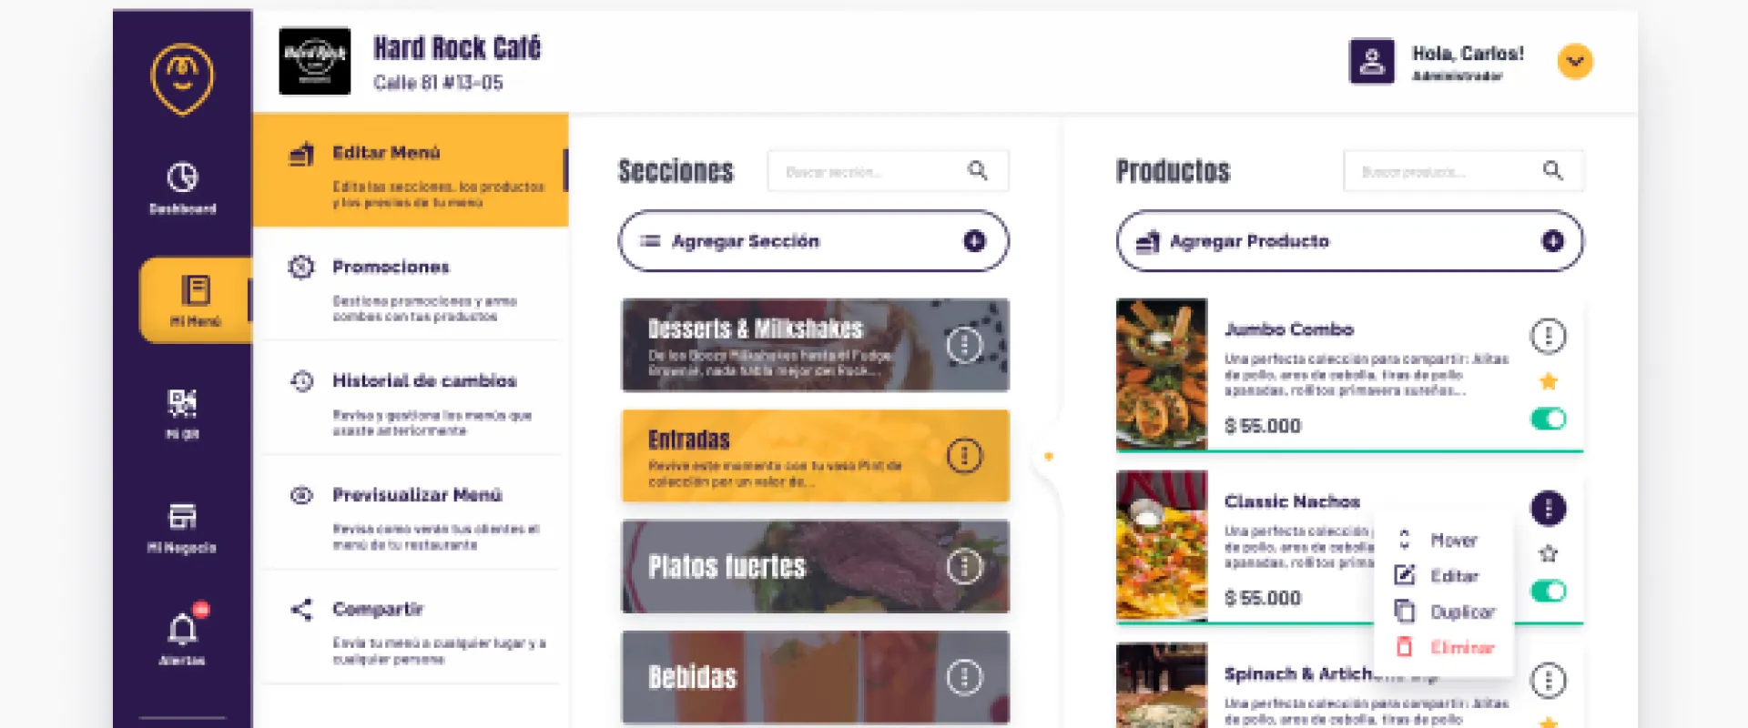Mark Classic Nachos as favorite star
Image resolution: width=1748 pixels, height=728 pixels.
[x=1548, y=553]
